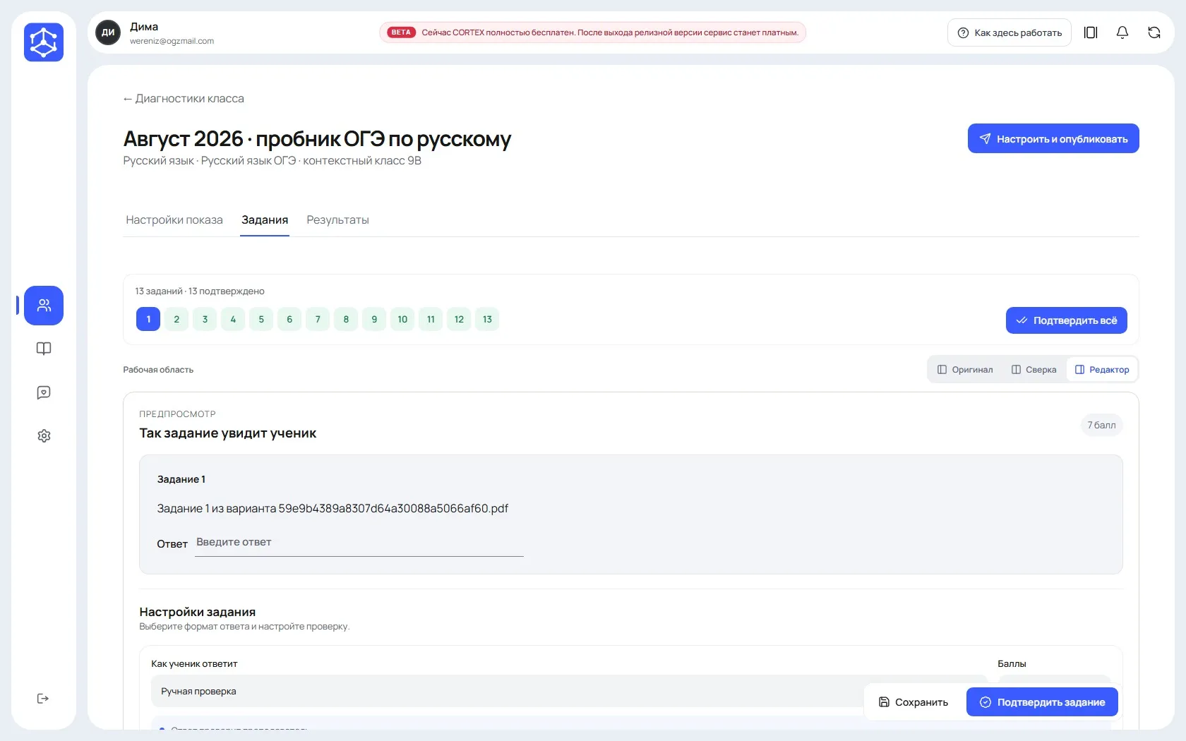Select task number 7
The image size is (1186, 741).
click(318, 319)
